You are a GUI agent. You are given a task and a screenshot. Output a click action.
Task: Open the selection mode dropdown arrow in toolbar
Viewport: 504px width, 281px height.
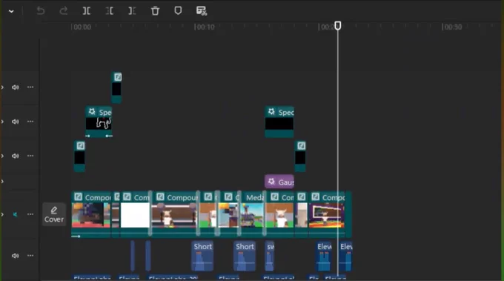pyautogui.click(x=11, y=11)
